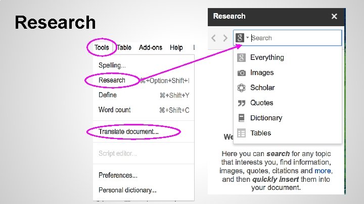Open the Tools menu
The image size is (364, 204).
pos(101,47)
